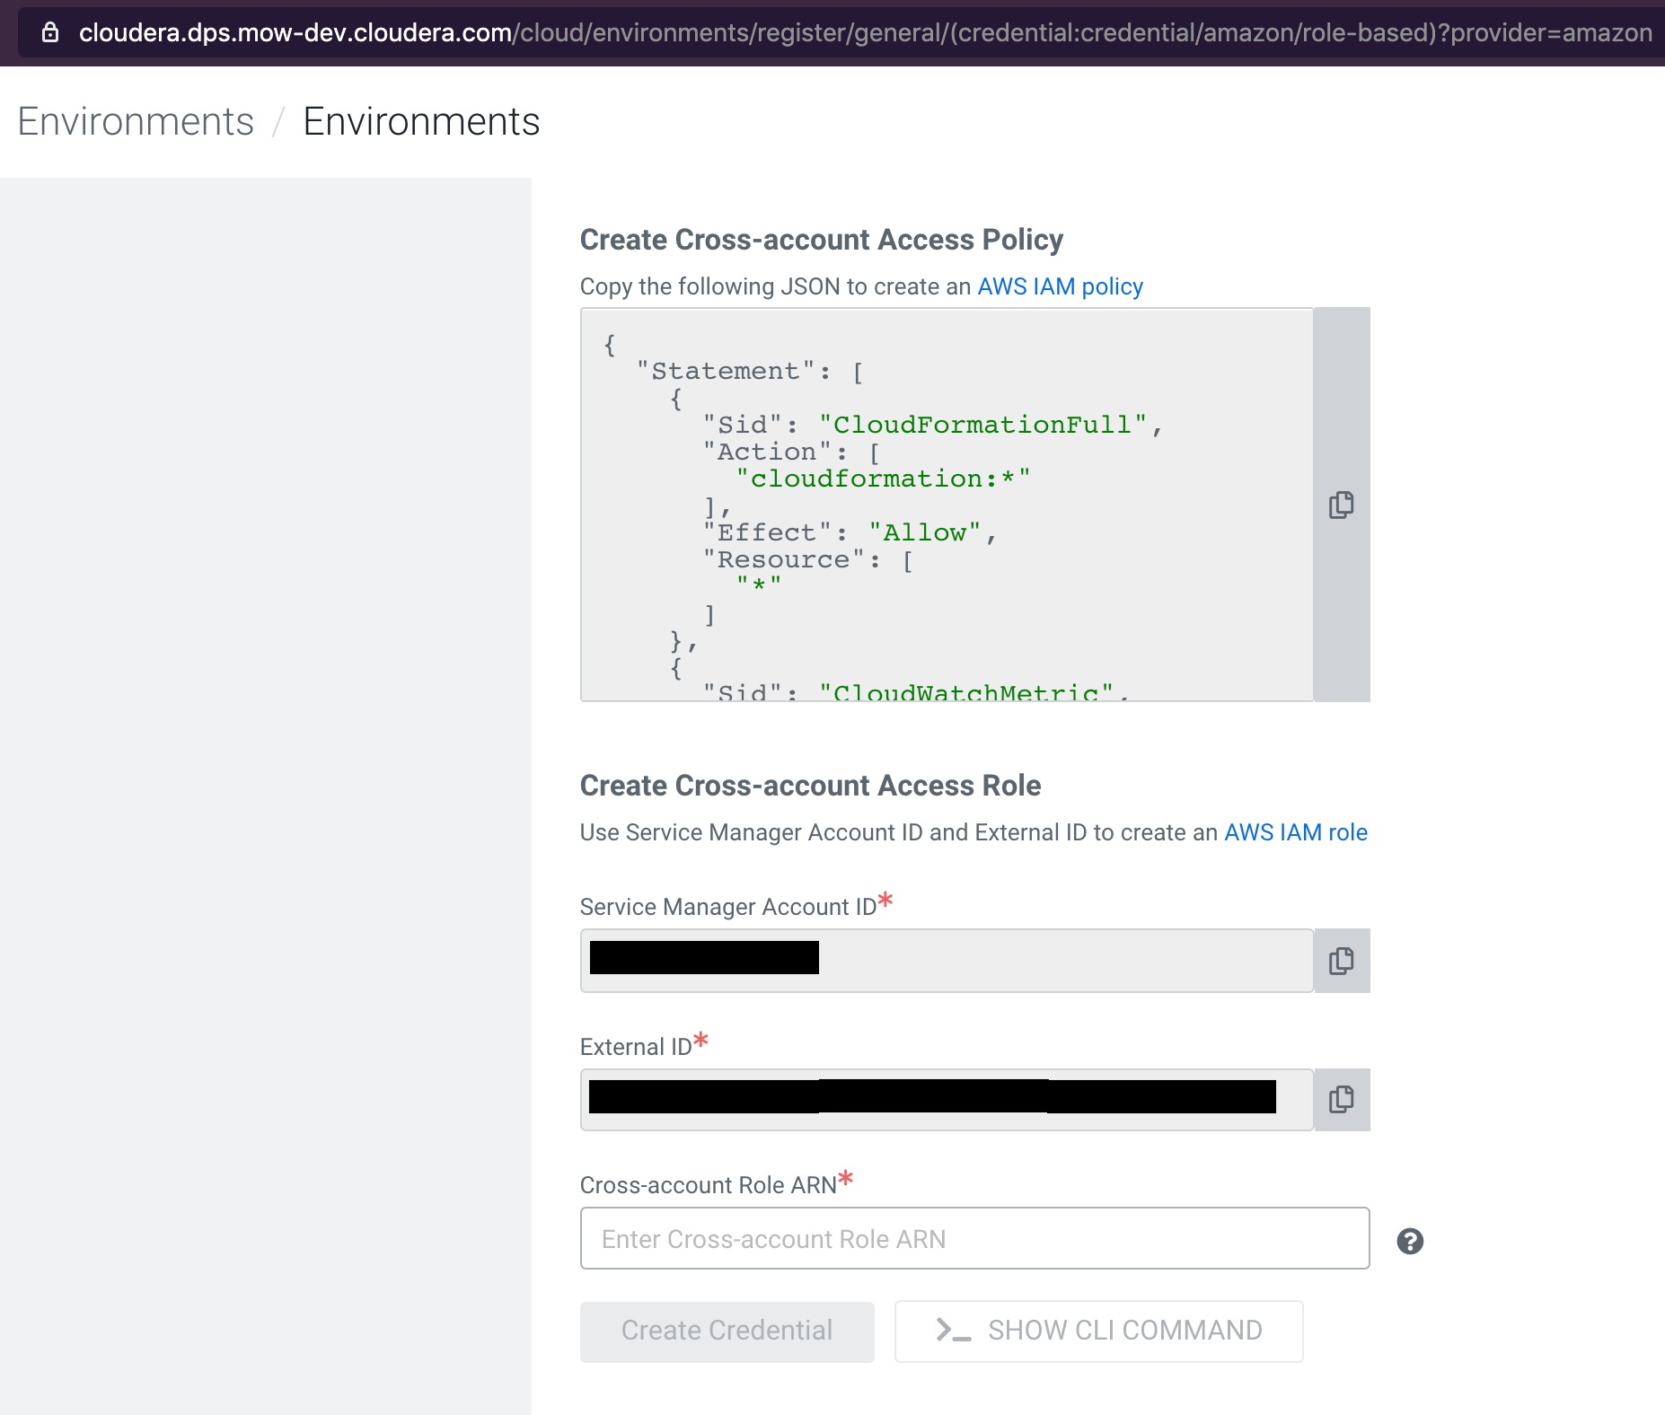Screen dimensions: 1665x1415
Task: Select the cloudera.dps URL in the address bar
Action: click(x=862, y=33)
